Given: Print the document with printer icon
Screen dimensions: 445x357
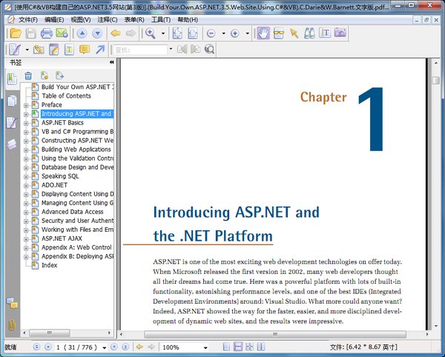Looking at the screenshot, I should coord(46,33).
